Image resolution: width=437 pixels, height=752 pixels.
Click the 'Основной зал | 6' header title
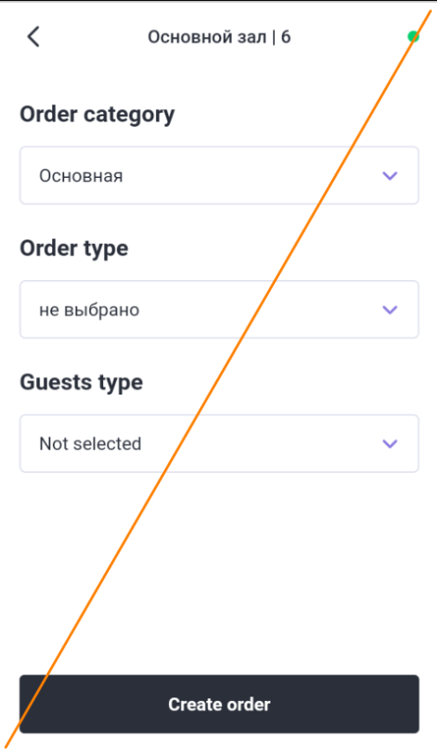[219, 37]
